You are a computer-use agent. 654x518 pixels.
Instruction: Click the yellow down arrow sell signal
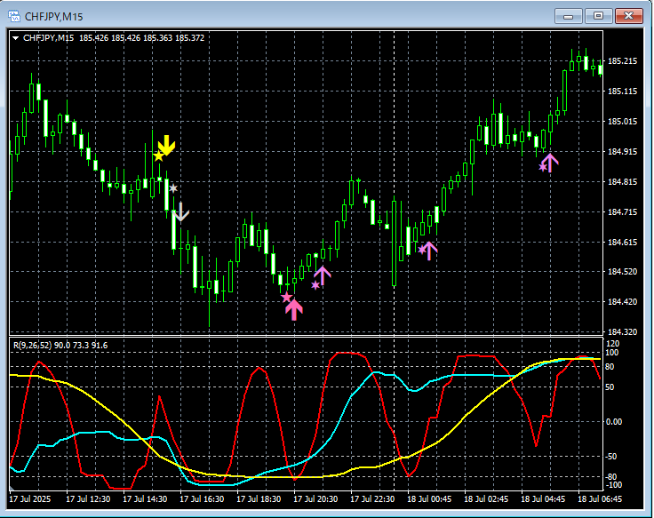pos(166,145)
